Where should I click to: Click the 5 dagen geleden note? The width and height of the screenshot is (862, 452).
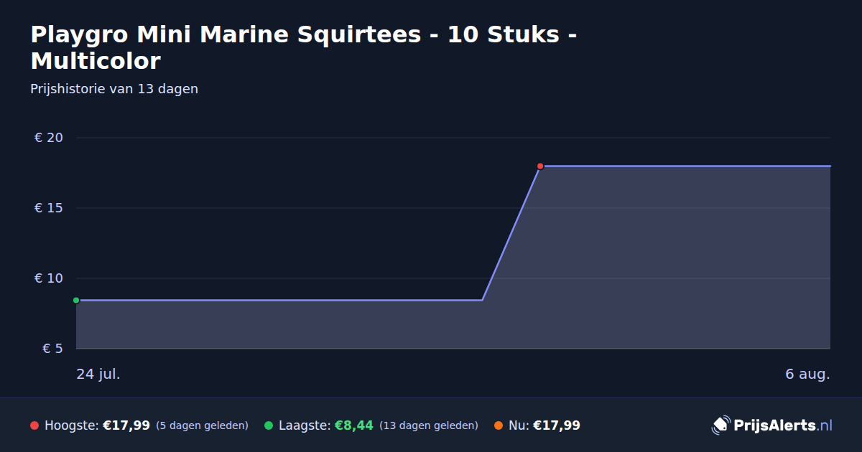(202, 425)
